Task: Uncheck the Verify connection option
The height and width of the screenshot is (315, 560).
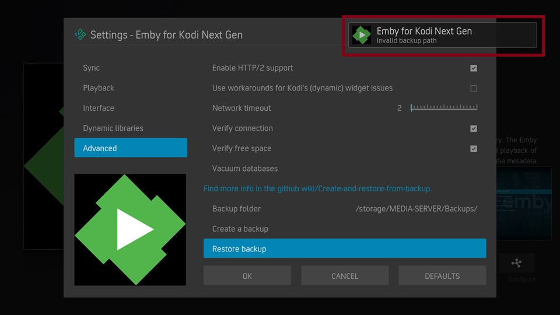Action: point(473,129)
